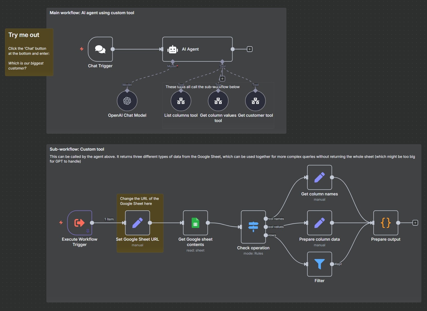Open the Get customer tool node
The height and width of the screenshot is (311, 427).
[255, 101]
